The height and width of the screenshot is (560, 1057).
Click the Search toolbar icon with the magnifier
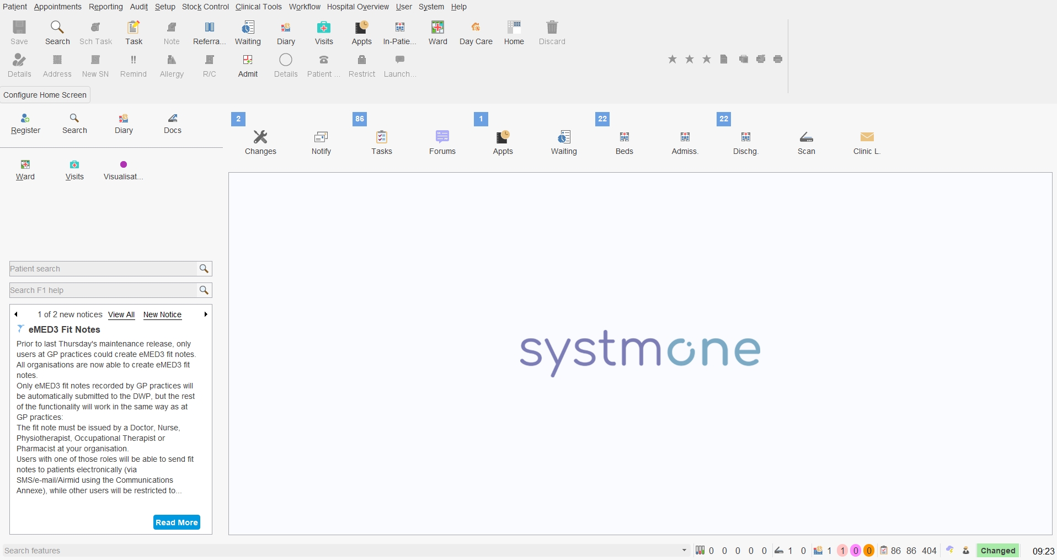[57, 33]
